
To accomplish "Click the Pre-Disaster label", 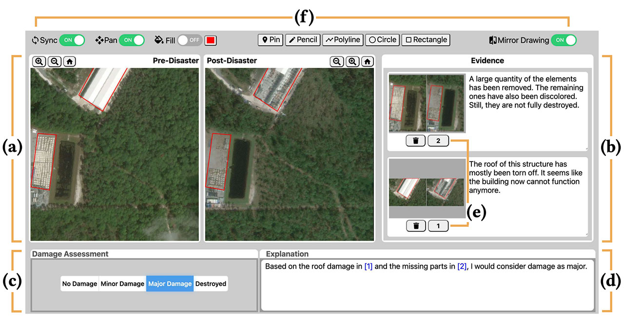I will click(175, 61).
